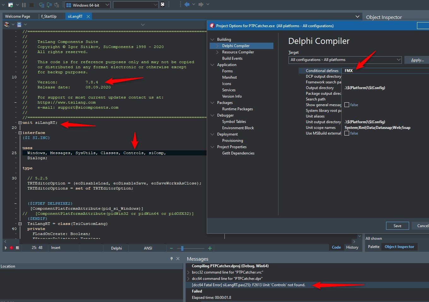Click the sections icon in editor toolbar

tap(19, 24)
